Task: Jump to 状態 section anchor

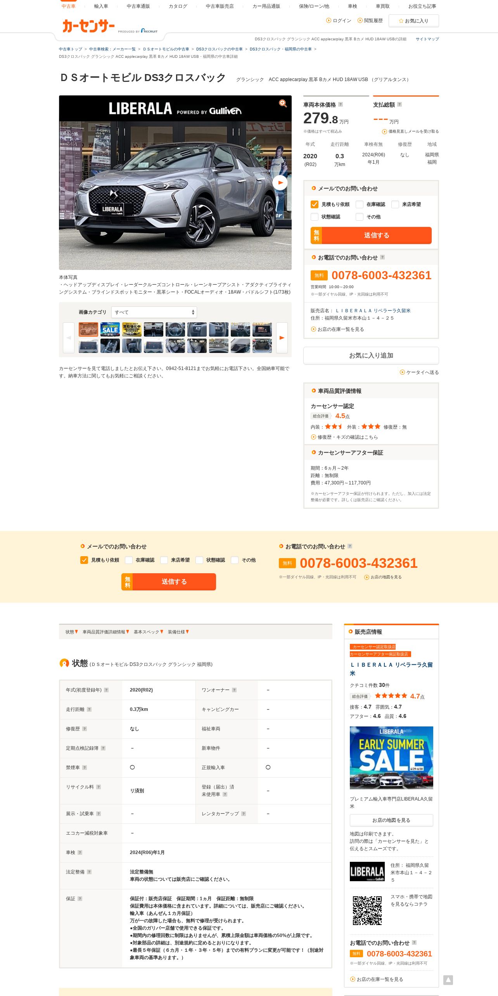Action: pyautogui.click(x=72, y=632)
